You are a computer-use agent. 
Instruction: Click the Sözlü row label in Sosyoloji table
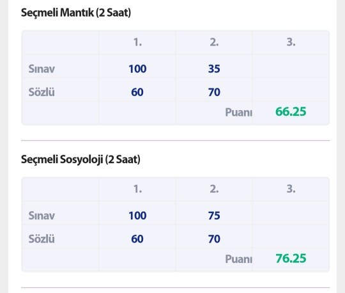click(x=42, y=239)
